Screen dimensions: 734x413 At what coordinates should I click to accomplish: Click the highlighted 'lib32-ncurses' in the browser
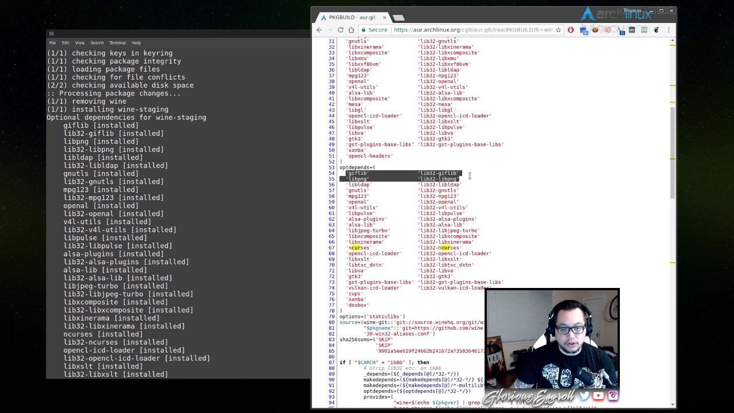click(439, 248)
